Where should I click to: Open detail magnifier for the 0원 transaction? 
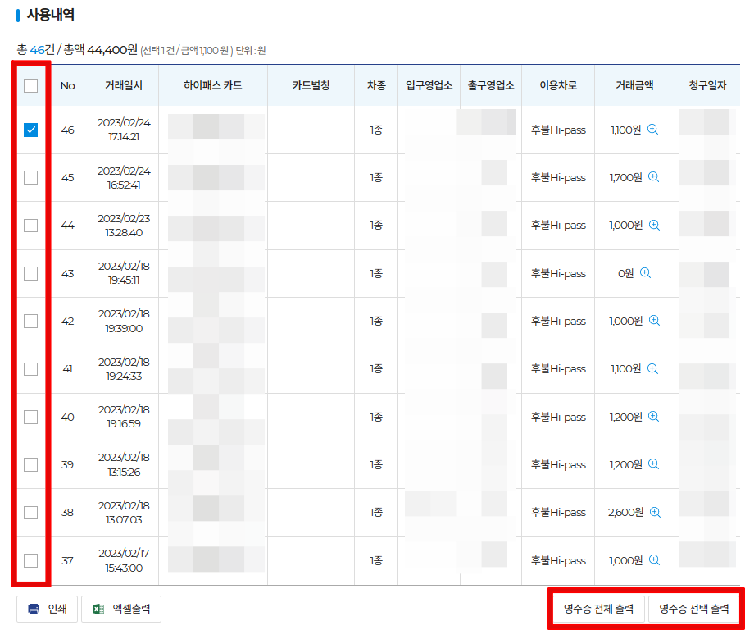[645, 273]
